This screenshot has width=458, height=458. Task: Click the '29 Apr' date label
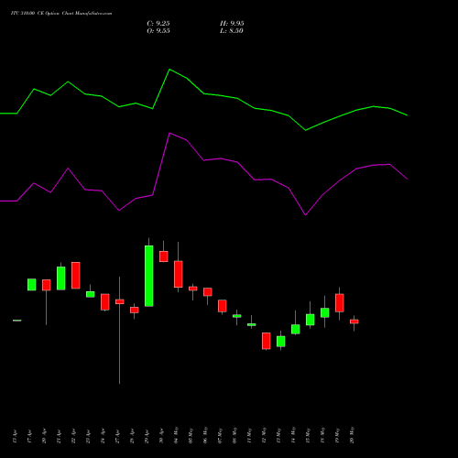click(147, 437)
